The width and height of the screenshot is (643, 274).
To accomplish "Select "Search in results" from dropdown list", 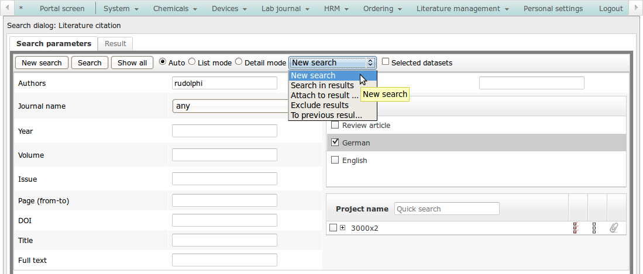I will [x=322, y=85].
